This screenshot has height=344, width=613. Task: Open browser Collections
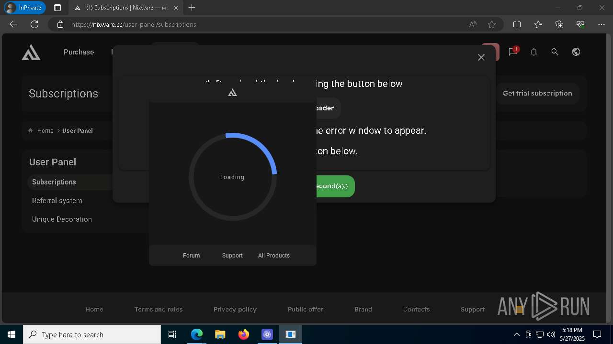[559, 24]
